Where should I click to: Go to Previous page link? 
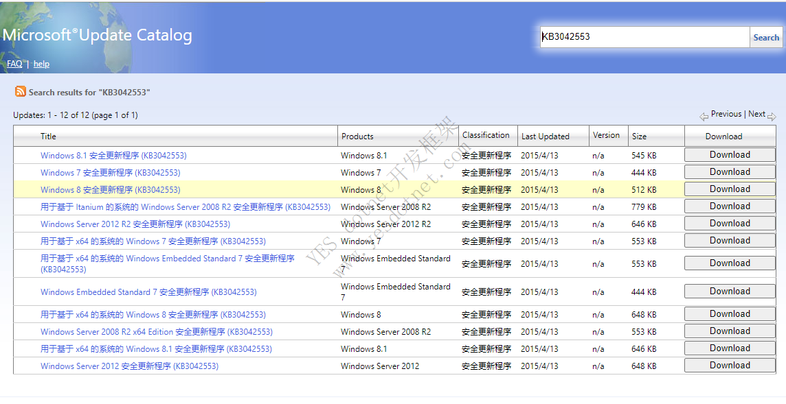click(726, 114)
